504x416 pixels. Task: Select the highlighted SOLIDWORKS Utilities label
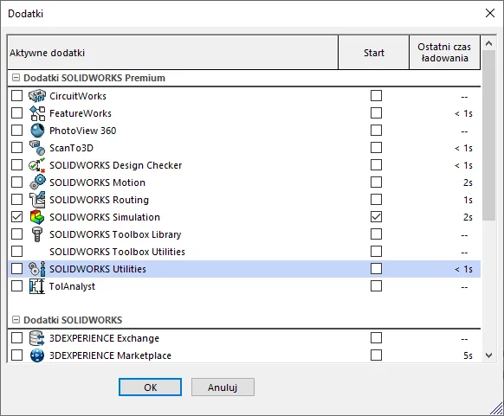pyautogui.click(x=98, y=269)
